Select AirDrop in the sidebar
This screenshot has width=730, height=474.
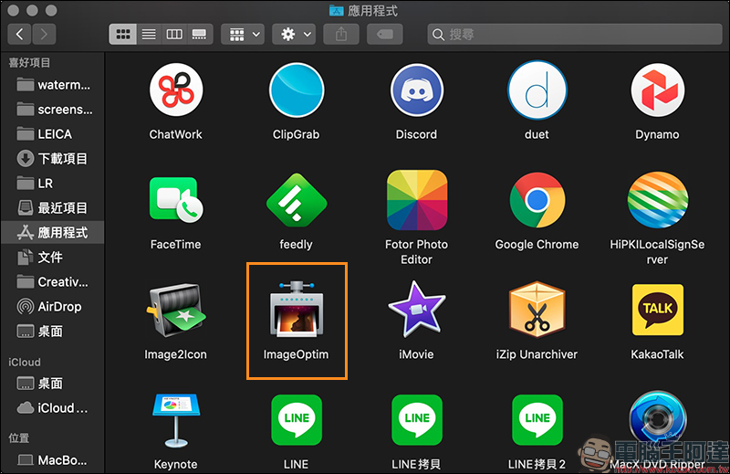(x=59, y=307)
